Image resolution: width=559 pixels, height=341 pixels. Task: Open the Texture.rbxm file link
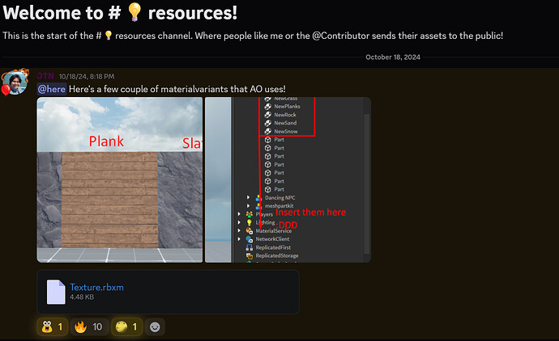(x=96, y=288)
